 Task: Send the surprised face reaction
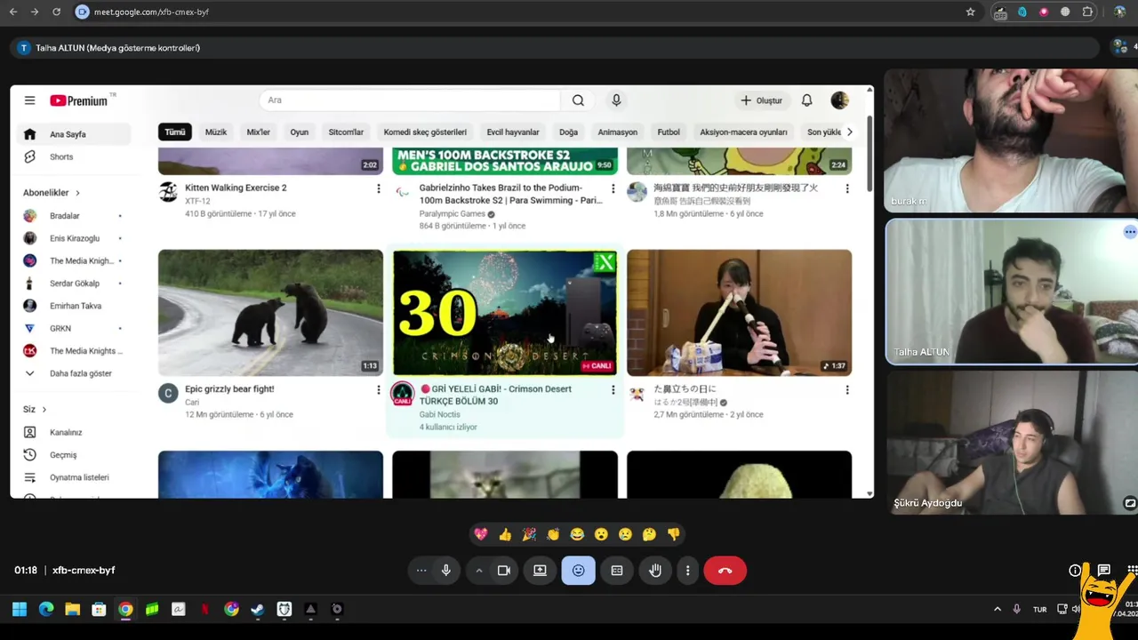(601, 534)
